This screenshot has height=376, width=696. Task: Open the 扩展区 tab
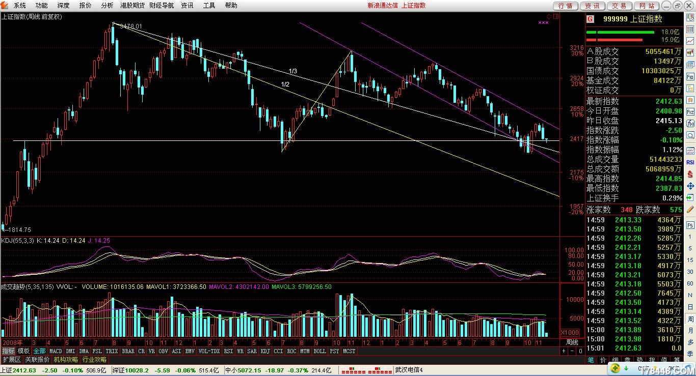tap(12, 359)
